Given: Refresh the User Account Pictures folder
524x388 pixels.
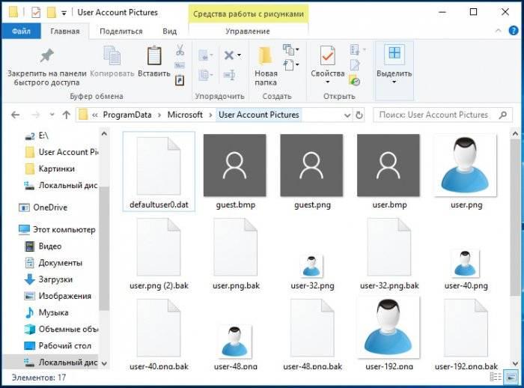Looking at the screenshot, I should [359, 115].
